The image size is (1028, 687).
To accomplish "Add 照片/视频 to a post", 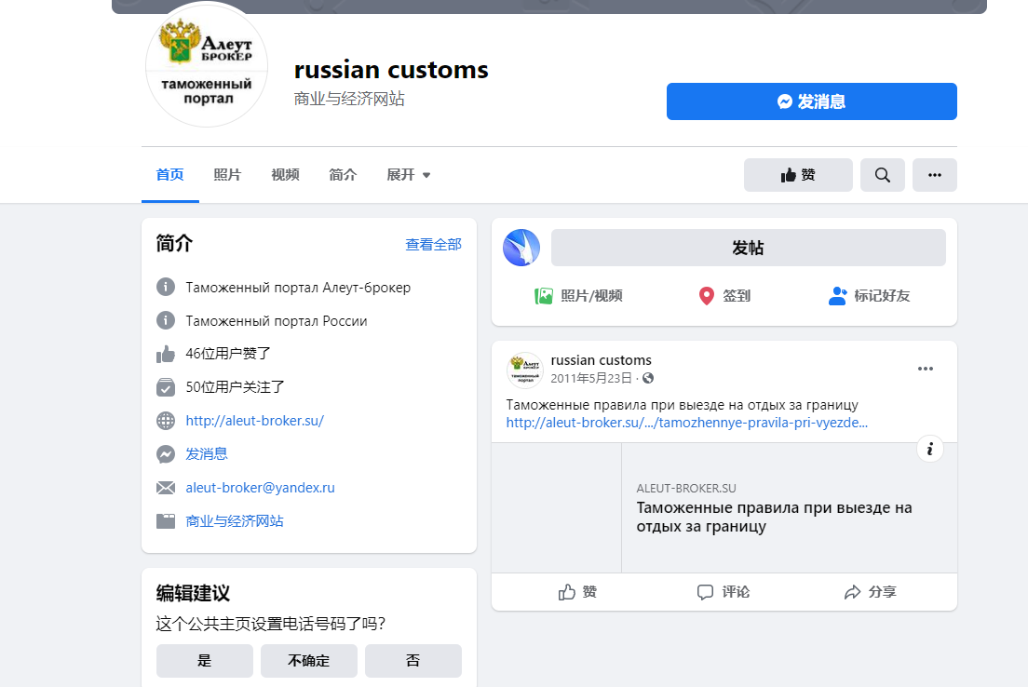I will [578, 296].
